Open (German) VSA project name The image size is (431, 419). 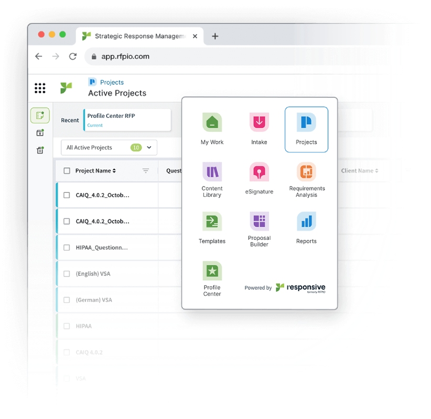point(94,300)
